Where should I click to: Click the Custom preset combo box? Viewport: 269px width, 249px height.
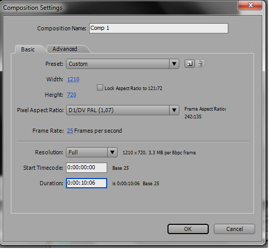point(123,64)
